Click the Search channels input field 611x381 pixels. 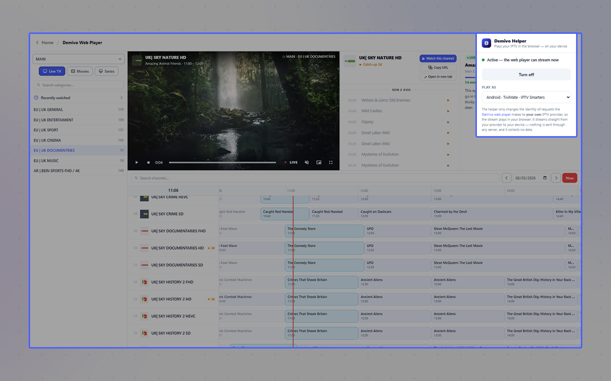point(315,178)
